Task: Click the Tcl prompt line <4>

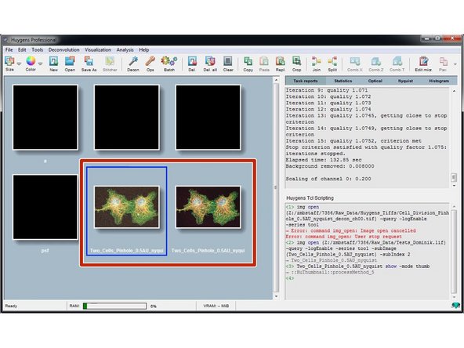Action: tap(290, 278)
